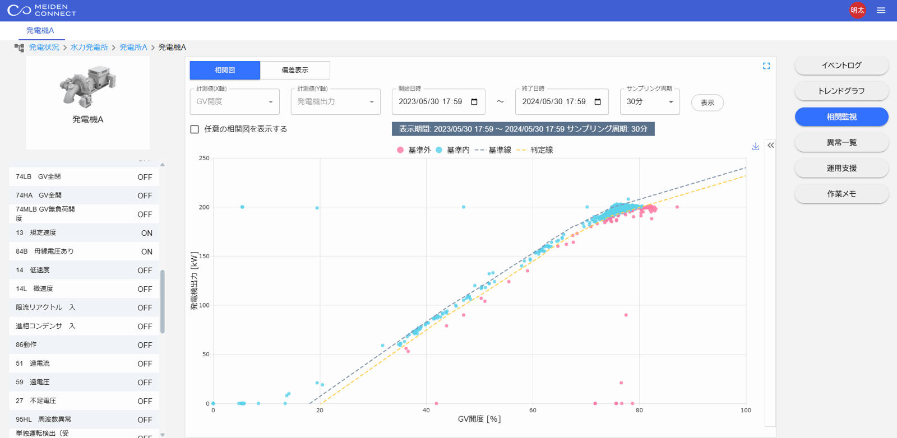Viewport: 897px width, 438px height.
Task: Select the 95HL 周波数異常 row
Action: pos(84,420)
